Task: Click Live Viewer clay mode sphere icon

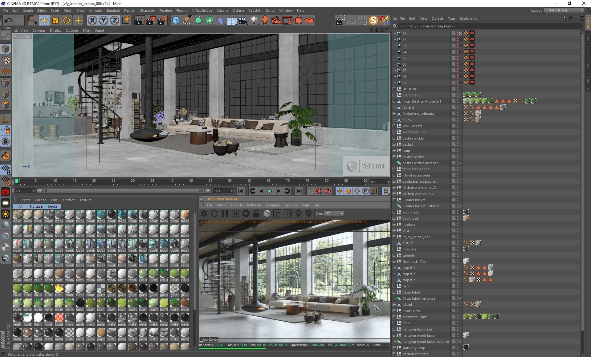Action: (267, 213)
